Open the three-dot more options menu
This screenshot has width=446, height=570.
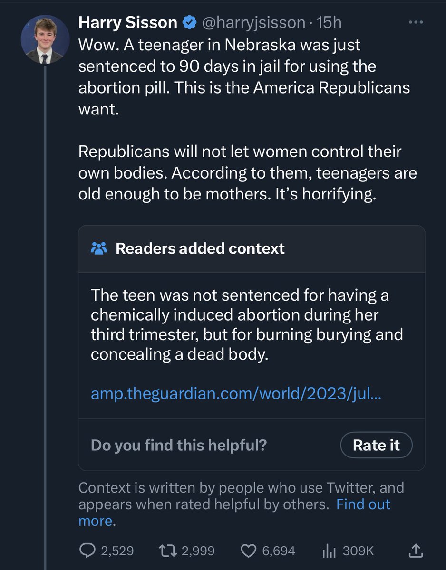(416, 22)
